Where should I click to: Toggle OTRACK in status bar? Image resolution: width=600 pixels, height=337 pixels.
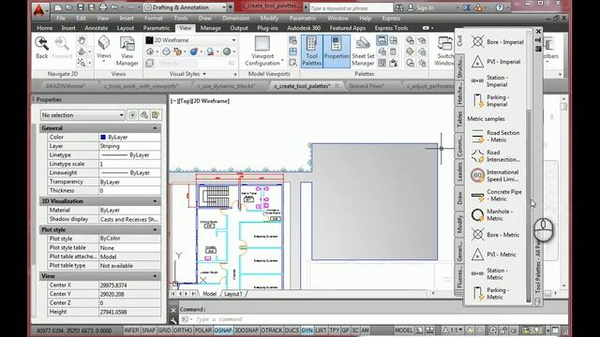271,330
